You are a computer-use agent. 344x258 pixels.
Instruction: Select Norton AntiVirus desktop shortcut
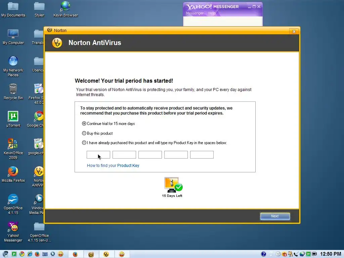click(x=39, y=176)
